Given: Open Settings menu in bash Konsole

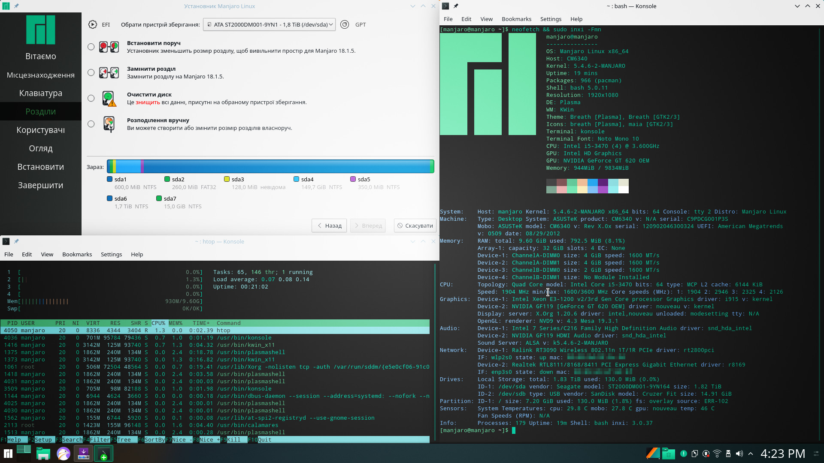Looking at the screenshot, I should click(x=551, y=19).
